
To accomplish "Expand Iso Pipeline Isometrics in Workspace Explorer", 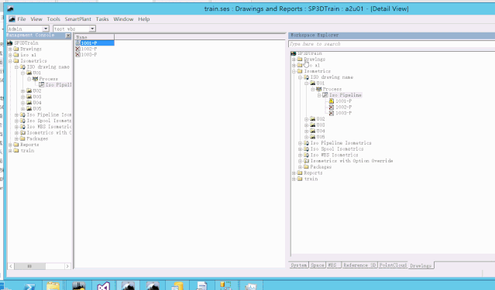I will [x=301, y=143].
